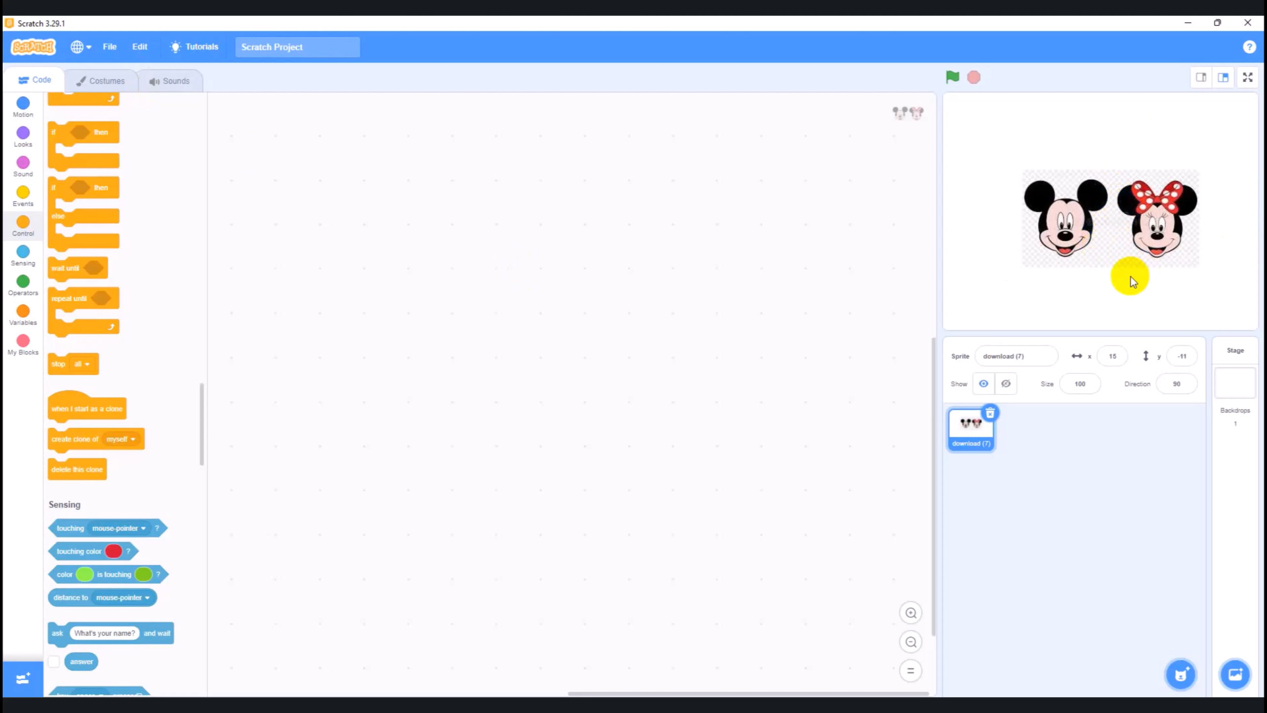
Task: Select the download (7) sprite thumbnail
Action: 971,430
